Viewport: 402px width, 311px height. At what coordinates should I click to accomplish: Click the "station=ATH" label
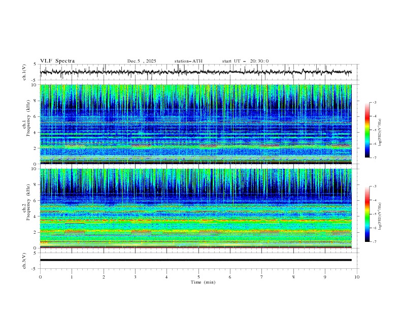[x=188, y=61]
